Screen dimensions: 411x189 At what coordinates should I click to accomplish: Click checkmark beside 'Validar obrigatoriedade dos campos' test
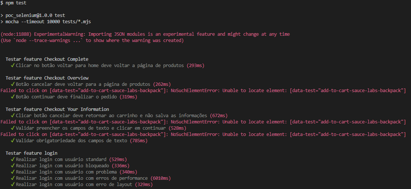(12, 141)
